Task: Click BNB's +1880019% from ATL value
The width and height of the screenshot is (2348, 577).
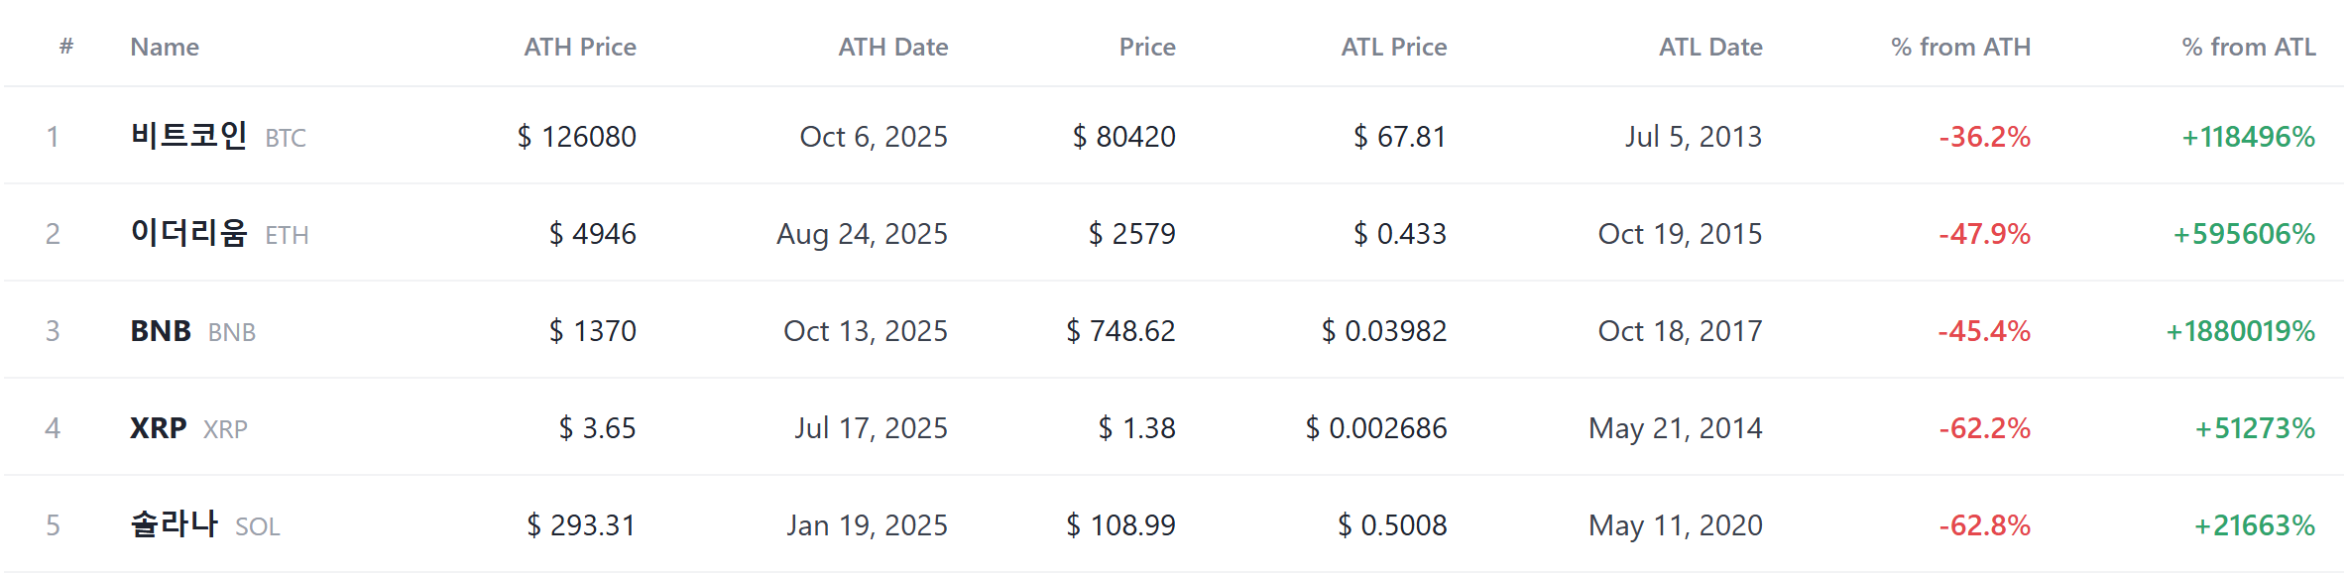Action: [2241, 330]
